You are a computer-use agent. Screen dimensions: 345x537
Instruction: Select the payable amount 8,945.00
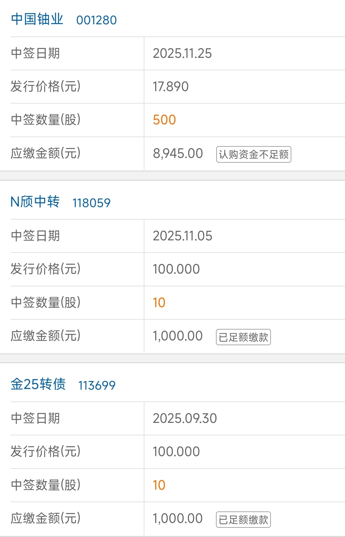click(x=178, y=153)
